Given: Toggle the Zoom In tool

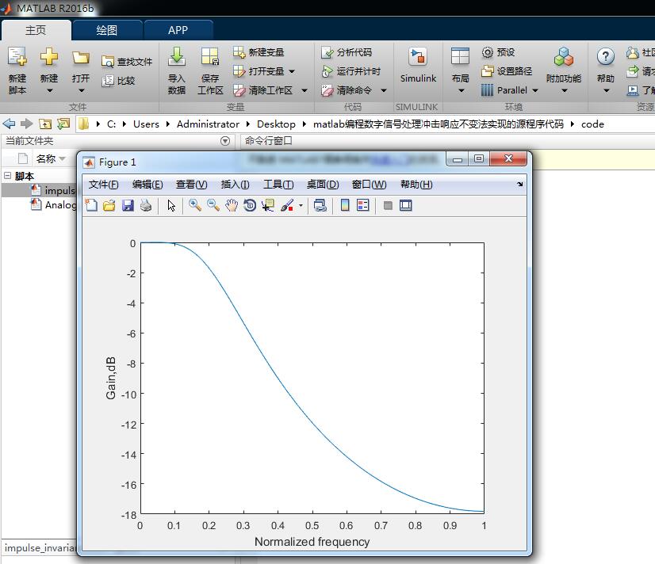Looking at the screenshot, I should pos(194,205).
